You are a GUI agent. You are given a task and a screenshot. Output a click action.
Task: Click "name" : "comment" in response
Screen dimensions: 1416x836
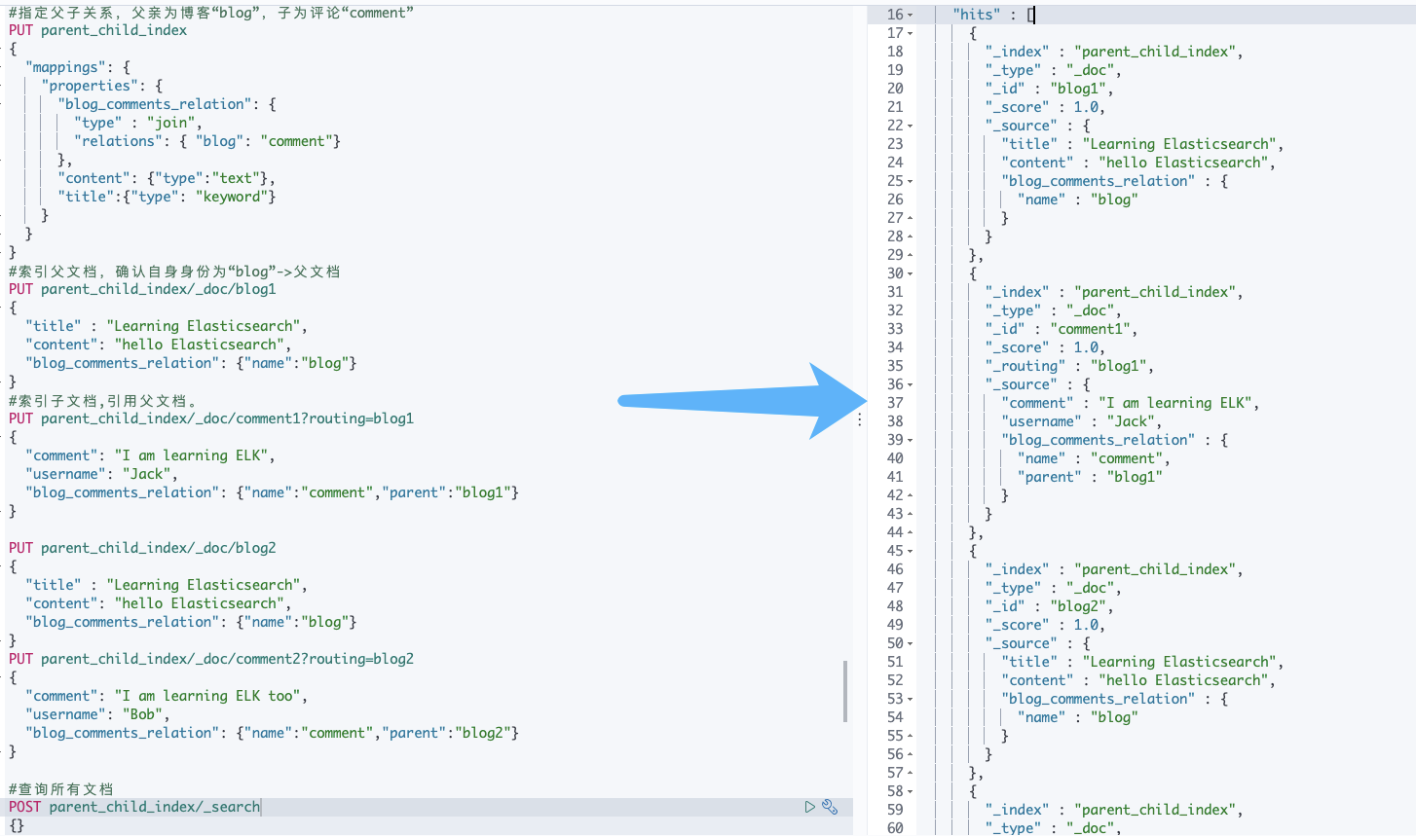1094,458
